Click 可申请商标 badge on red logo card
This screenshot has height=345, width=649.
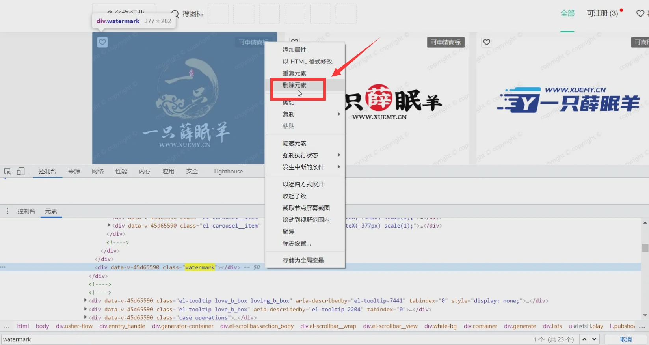[x=446, y=42]
